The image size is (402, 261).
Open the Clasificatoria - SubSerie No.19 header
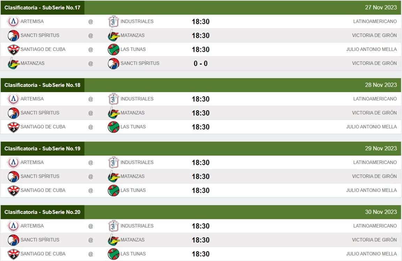click(x=42, y=149)
